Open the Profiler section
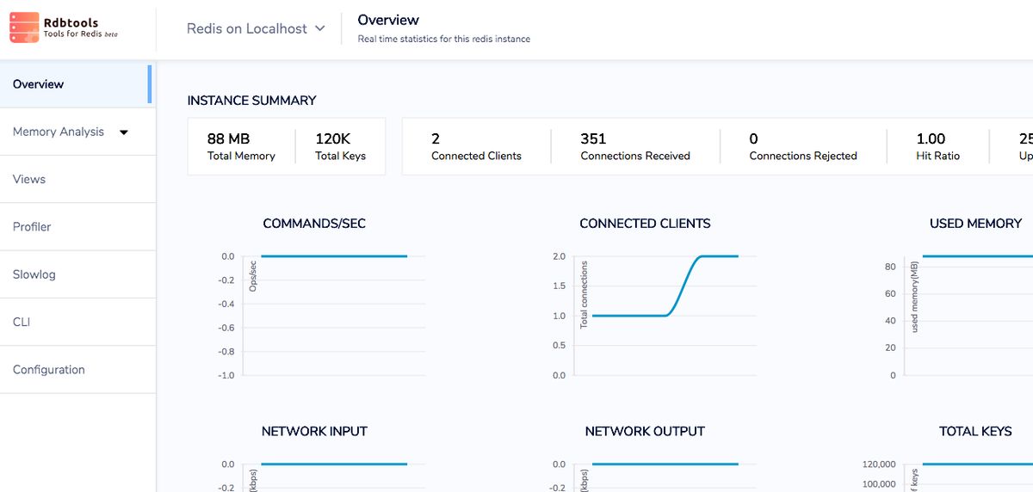The height and width of the screenshot is (492, 1033). click(32, 227)
